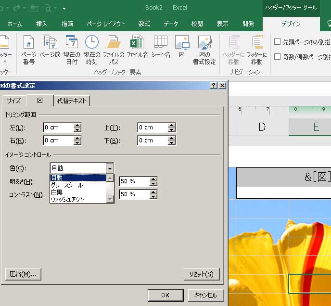Insert ページ数 (Number of Pages) element

click(50, 50)
